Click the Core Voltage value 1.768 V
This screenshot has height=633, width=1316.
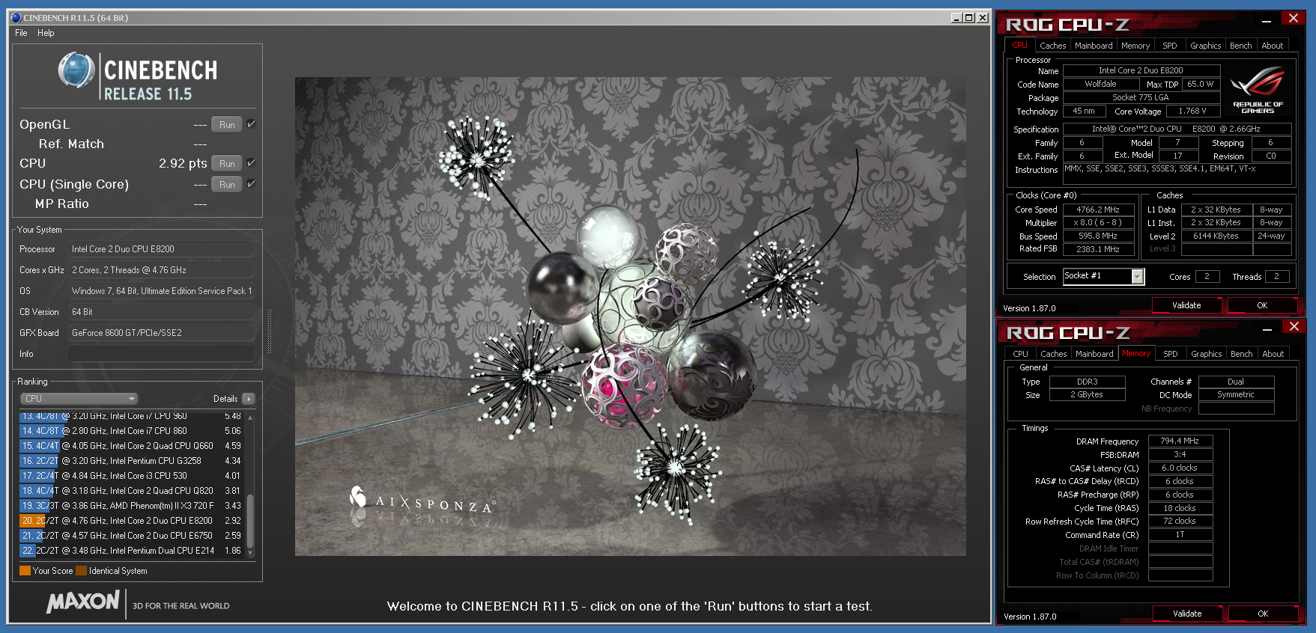coord(1192,111)
